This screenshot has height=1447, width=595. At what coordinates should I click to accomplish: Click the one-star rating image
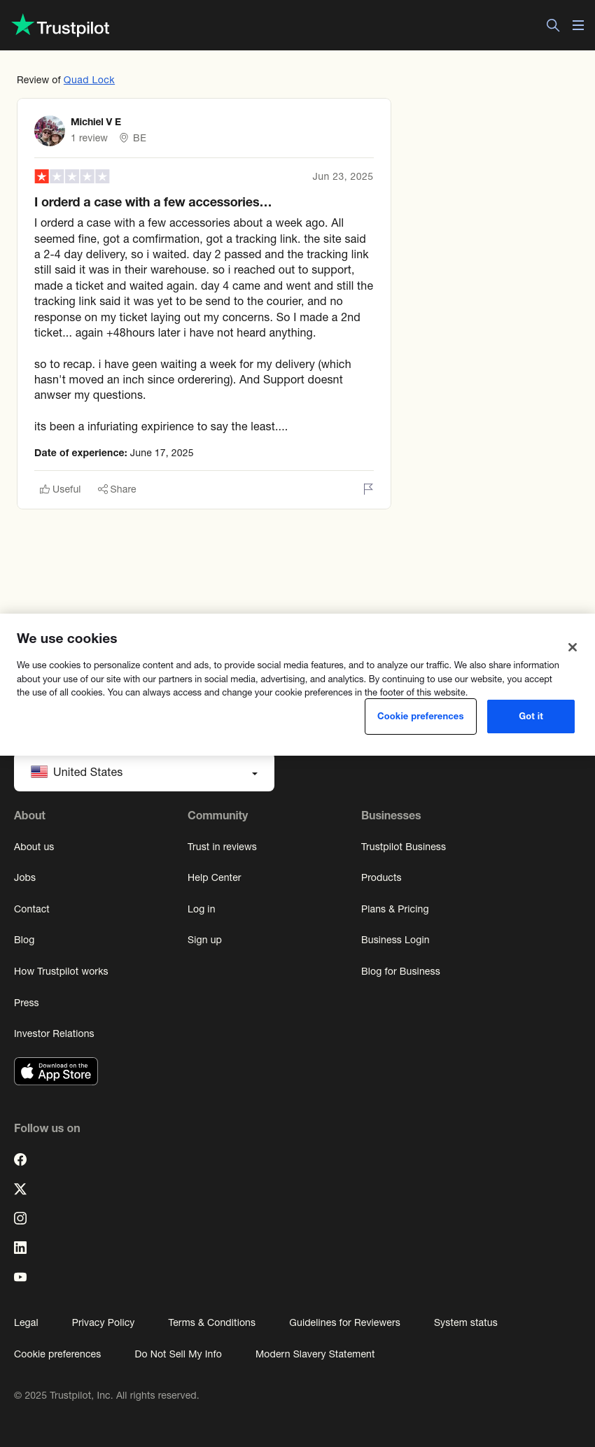(x=72, y=176)
